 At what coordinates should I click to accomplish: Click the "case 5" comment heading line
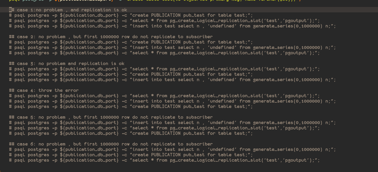(111, 117)
